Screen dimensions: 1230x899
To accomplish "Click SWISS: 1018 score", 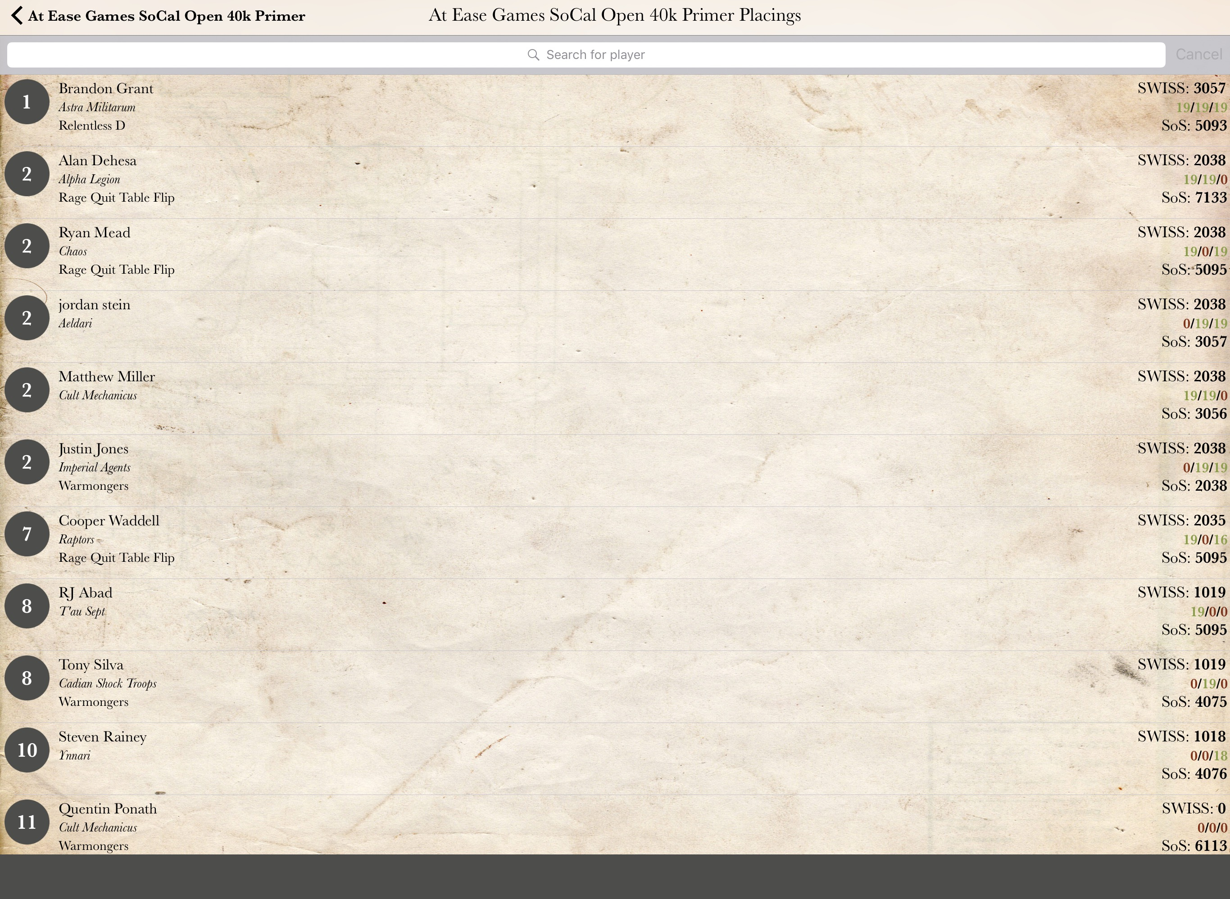I will [1181, 736].
